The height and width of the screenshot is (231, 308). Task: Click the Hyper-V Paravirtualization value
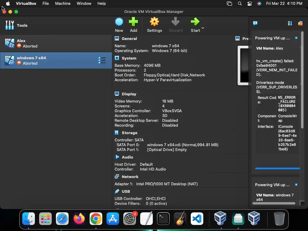(167, 80)
